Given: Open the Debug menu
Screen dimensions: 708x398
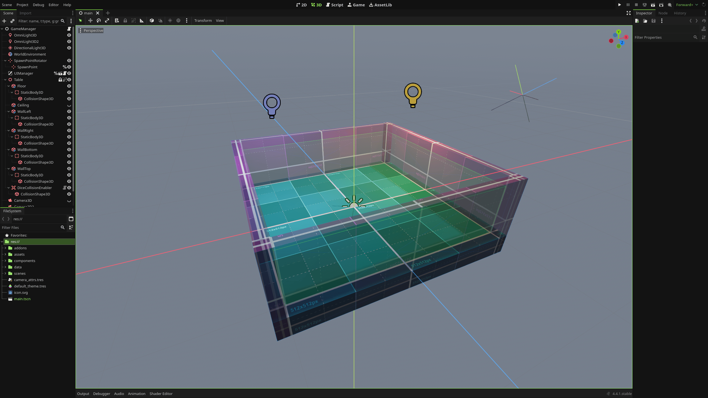Looking at the screenshot, I should pos(38,5).
